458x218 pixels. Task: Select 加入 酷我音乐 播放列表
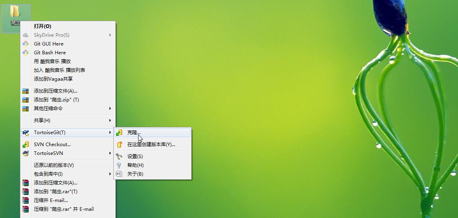68,70
